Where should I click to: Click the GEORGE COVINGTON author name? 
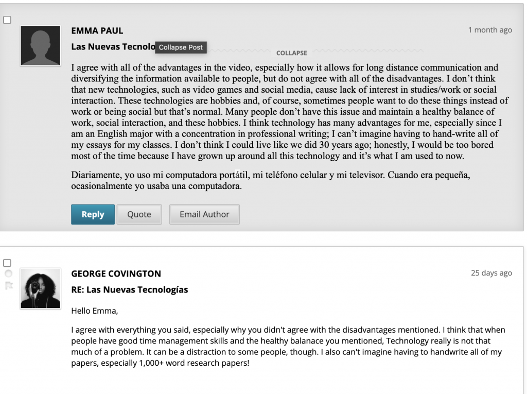pyautogui.click(x=116, y=273)
